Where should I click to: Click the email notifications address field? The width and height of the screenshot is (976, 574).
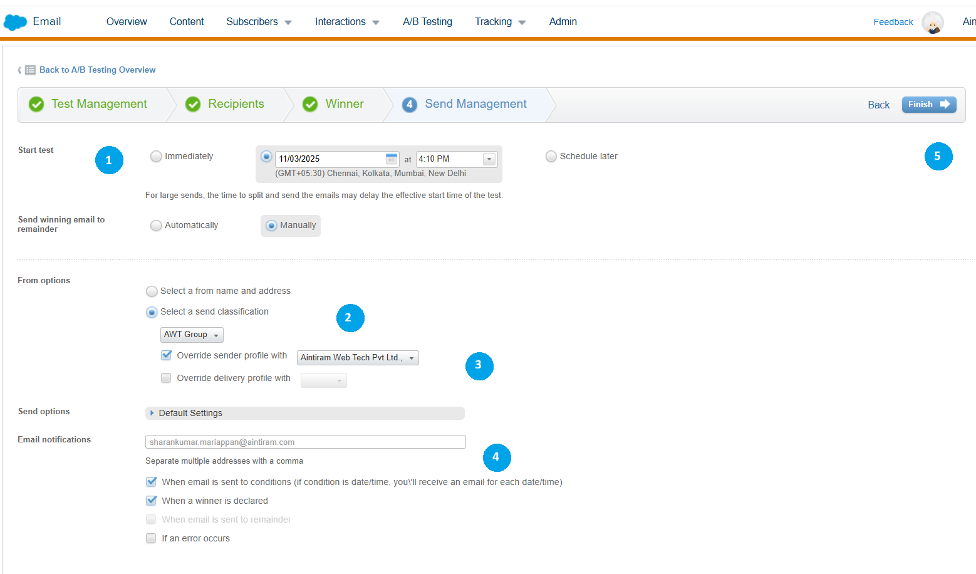305,442
